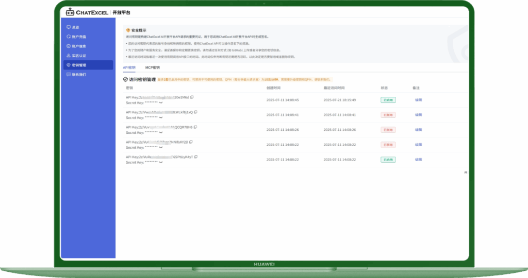Reveal Secret Key for key ending 20e1M6d
This screenshot has width=528, height=278.
pyautogui.click(x=161, y=103)
